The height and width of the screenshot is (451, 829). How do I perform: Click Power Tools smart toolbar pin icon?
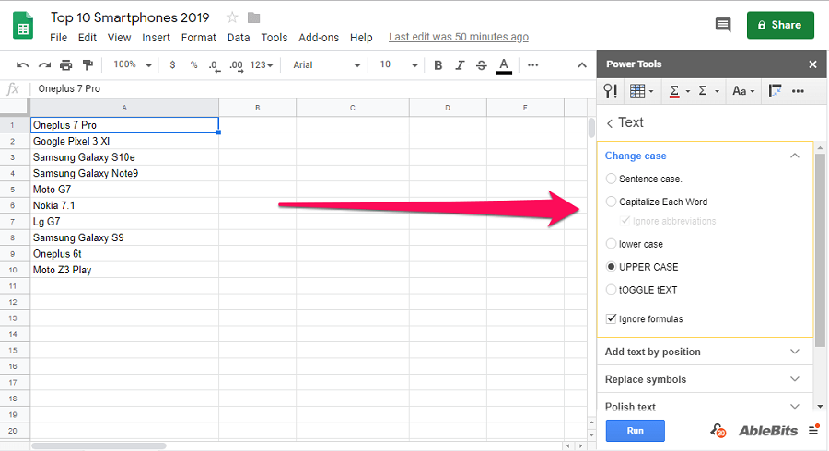[610, 91]
